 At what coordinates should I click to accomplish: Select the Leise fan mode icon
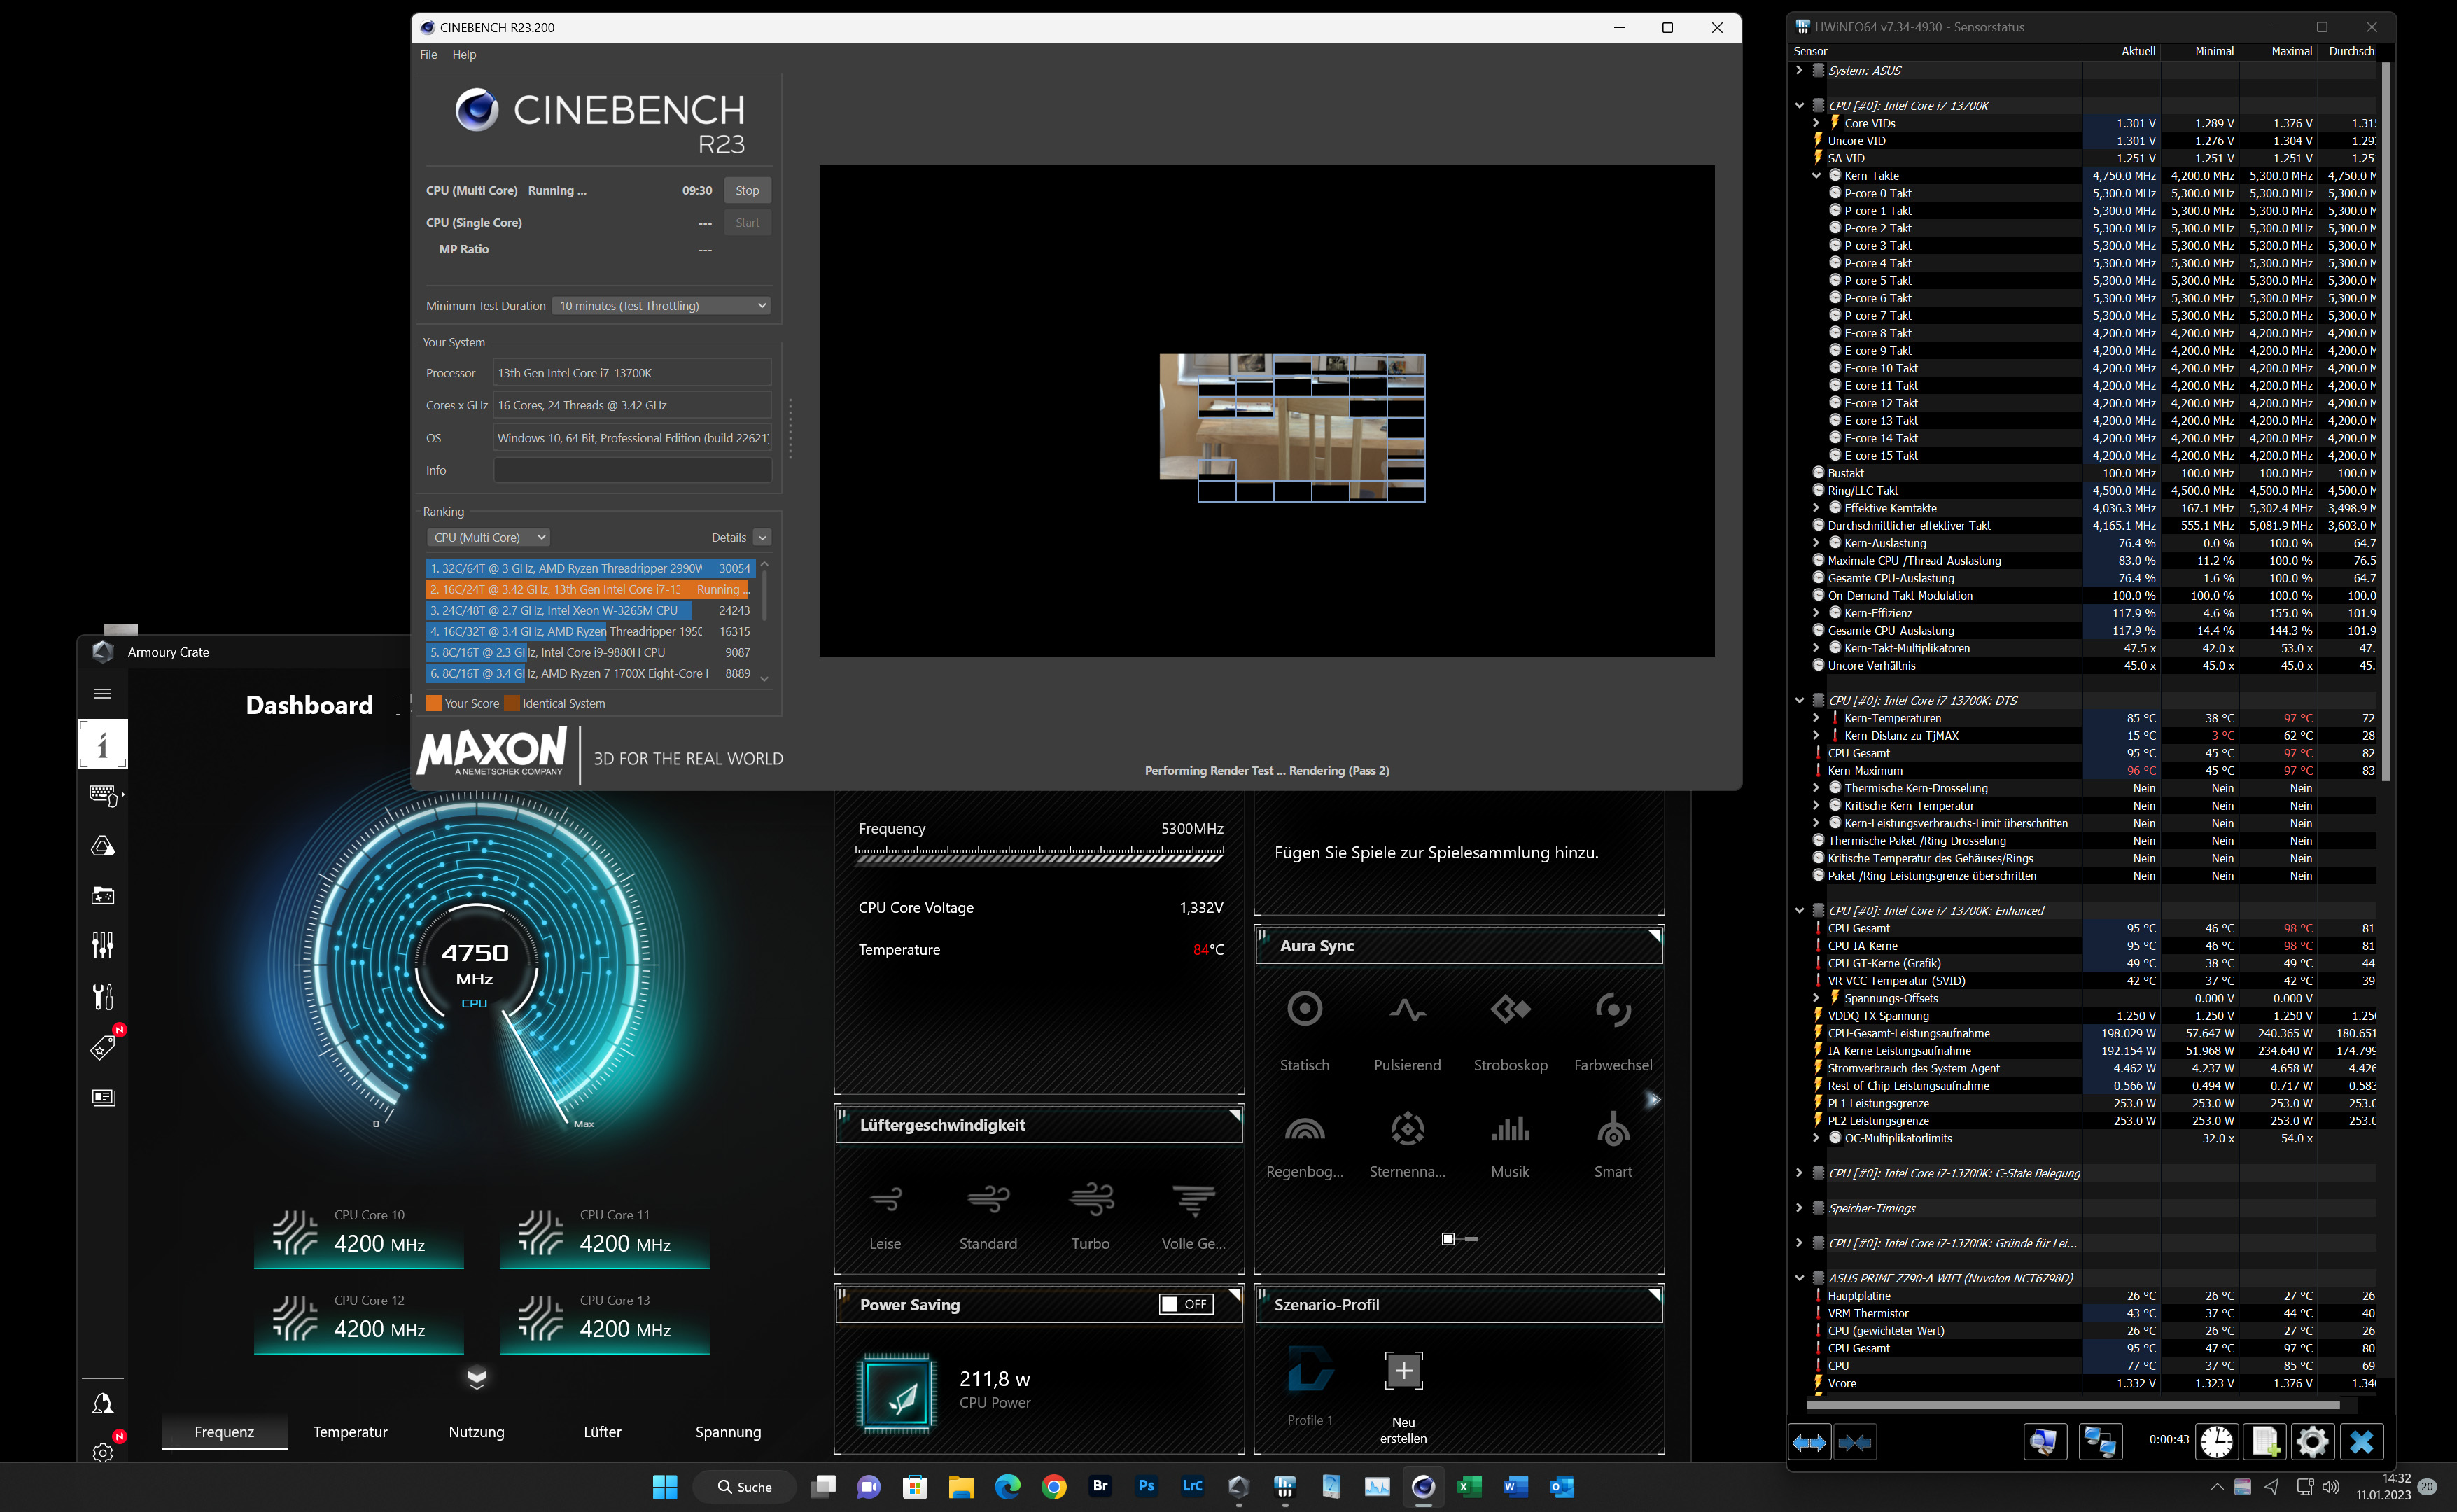coord(885,1198)
